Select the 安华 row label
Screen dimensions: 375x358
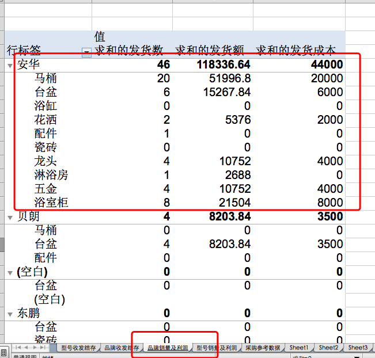tap(28, 64)
